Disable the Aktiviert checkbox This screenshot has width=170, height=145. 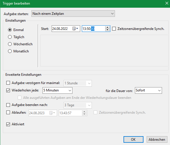[x=8, y=124]
